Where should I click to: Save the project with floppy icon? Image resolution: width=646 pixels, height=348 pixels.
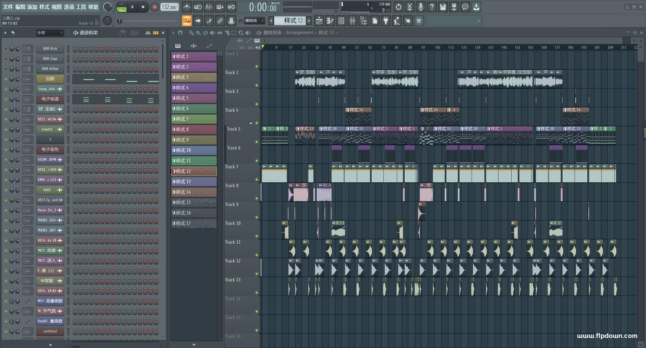pyautogui.click(x=443, y=7)
